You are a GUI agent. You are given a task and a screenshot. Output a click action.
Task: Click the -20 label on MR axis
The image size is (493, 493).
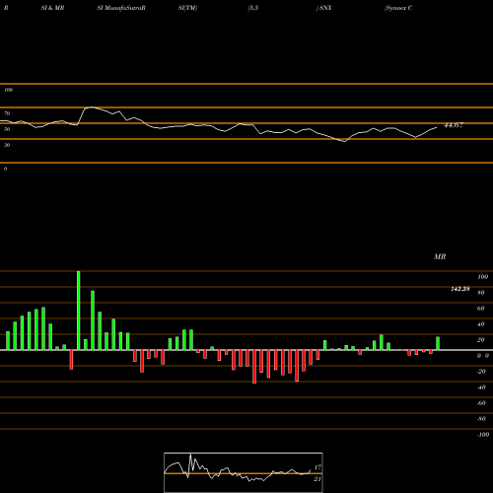[x=481, y=372]
